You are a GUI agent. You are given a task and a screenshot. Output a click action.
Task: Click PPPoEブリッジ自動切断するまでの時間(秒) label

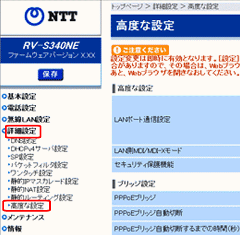coord(176,229)
